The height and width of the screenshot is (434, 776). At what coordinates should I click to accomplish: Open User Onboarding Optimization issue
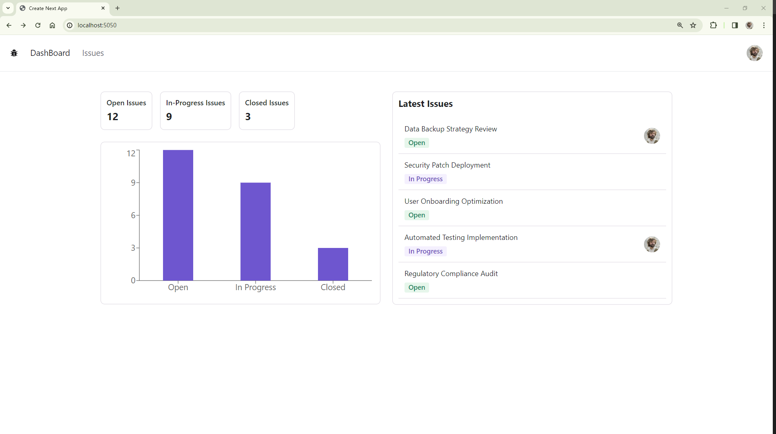pos(453,201)
